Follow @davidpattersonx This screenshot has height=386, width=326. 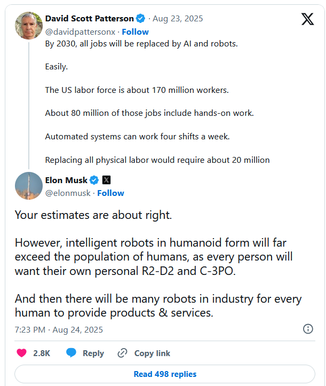pos(135,31)
